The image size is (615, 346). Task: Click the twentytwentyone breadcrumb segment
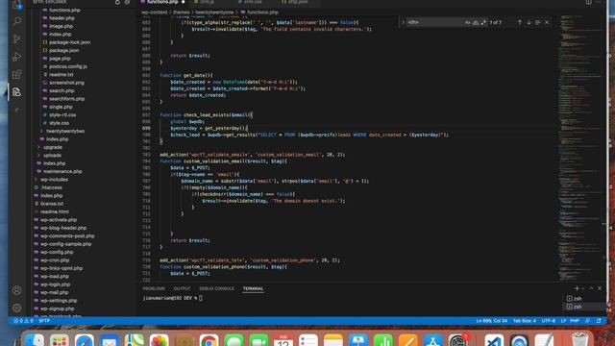pyautogui.click(x=214, y=12)
